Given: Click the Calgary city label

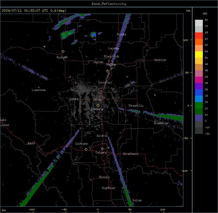Looking at the screenshot, I should (x=101, y=153).
